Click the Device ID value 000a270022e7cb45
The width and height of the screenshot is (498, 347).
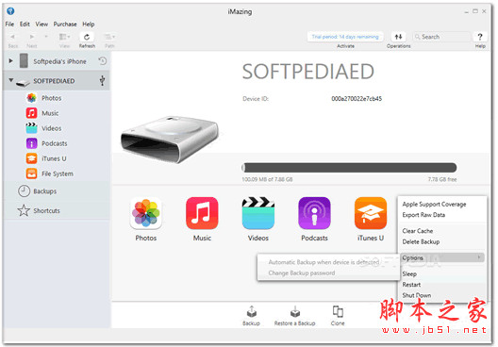[x=357, y=99]
